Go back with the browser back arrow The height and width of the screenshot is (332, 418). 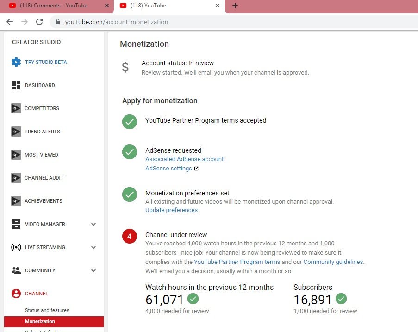(10, 22)
